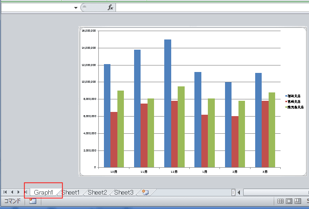Screen dimensions: 309x209
Task: Open the Sheet2 tab
Action: coord(97,192)
